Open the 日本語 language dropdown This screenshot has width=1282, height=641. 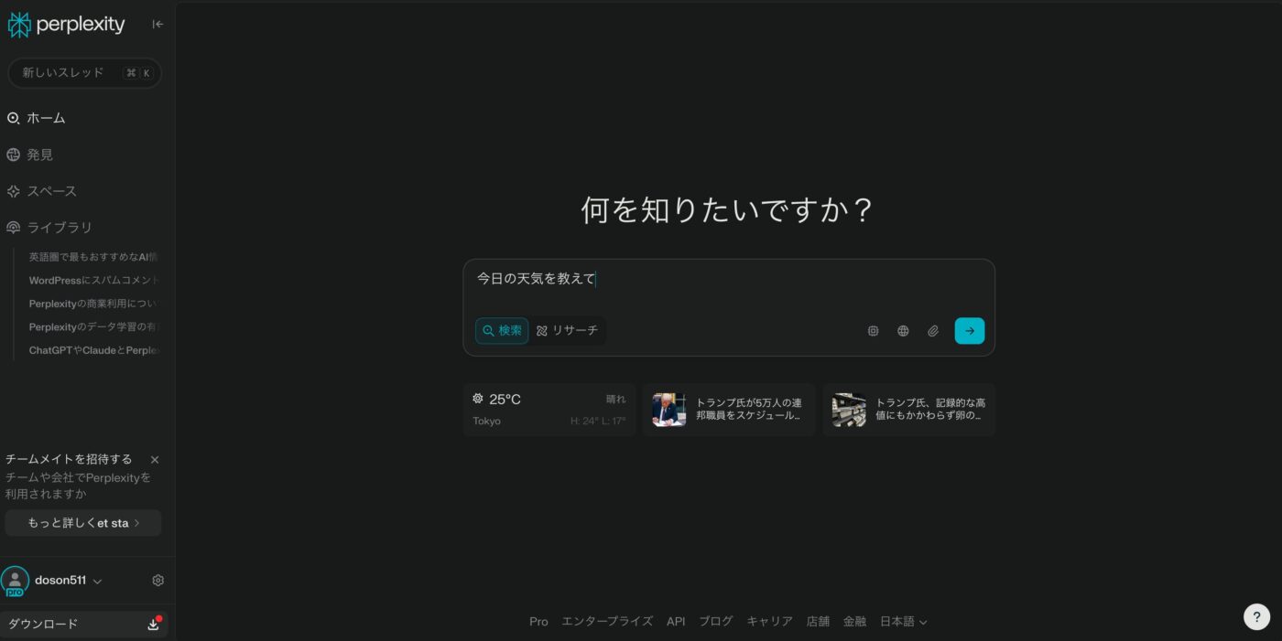(x=903, y=622)
